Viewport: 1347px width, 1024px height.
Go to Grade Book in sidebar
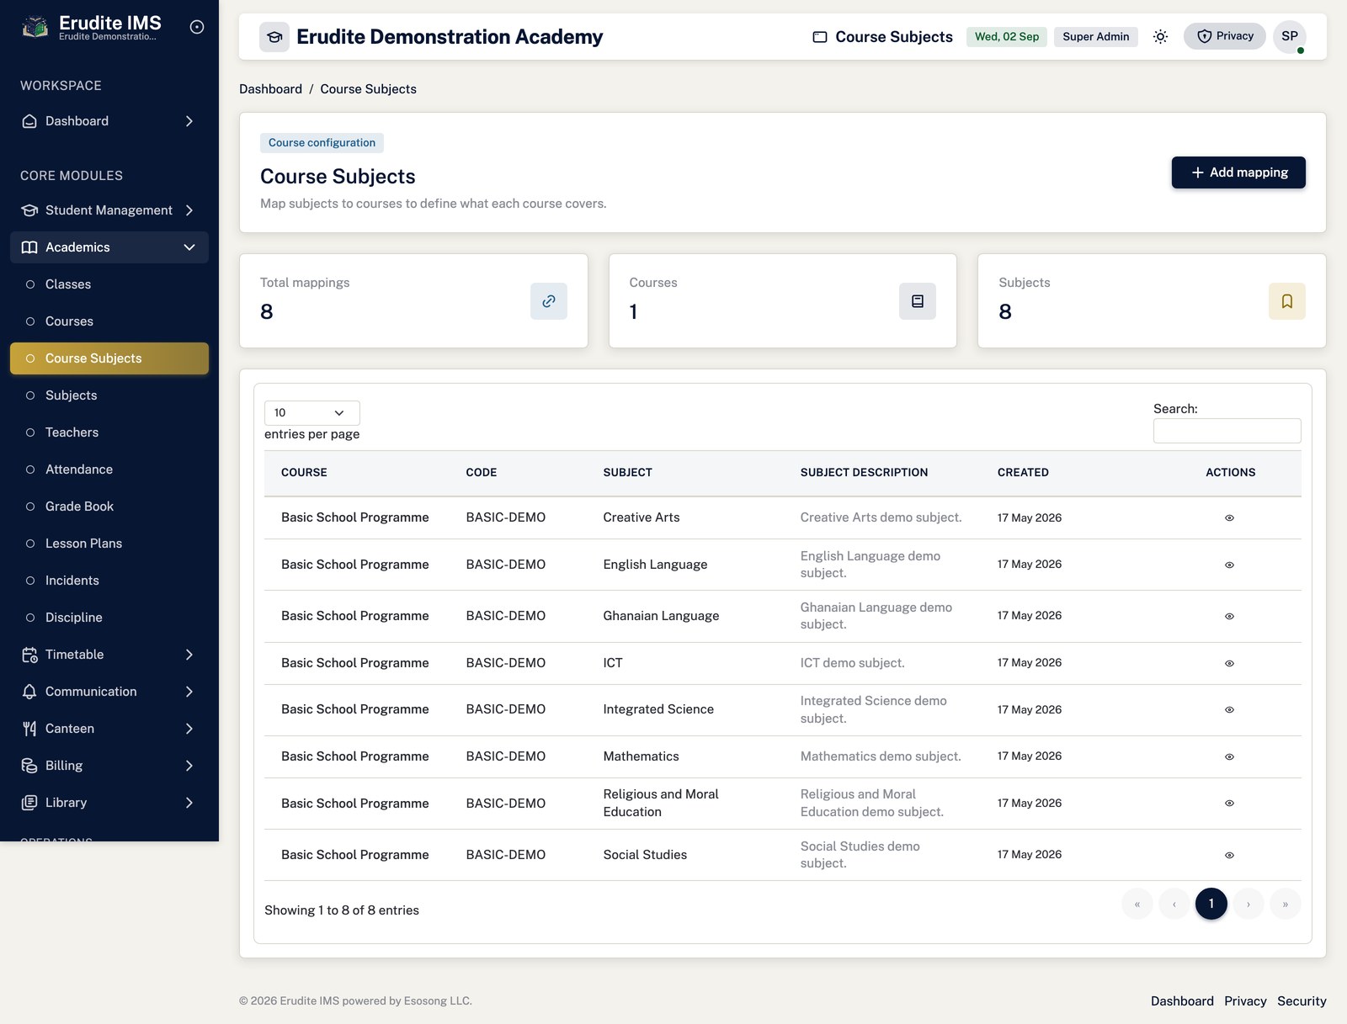pyautogui.click(x=109, y=507)
